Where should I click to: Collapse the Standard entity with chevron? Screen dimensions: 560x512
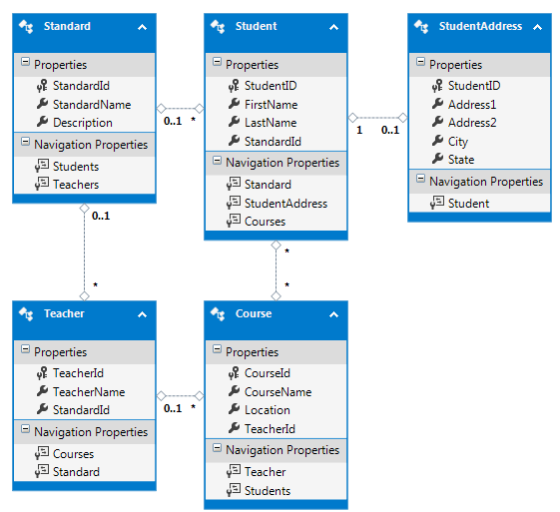(x=142, y=27)
